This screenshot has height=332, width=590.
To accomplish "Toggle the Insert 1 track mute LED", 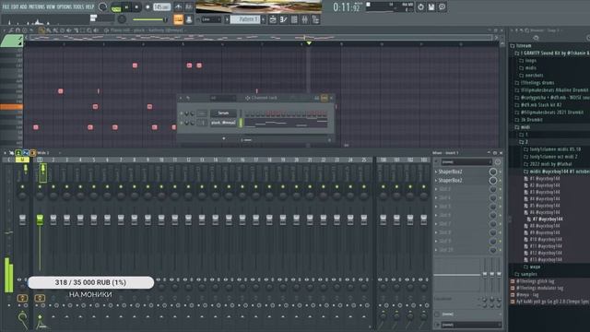I will point(40,186).
